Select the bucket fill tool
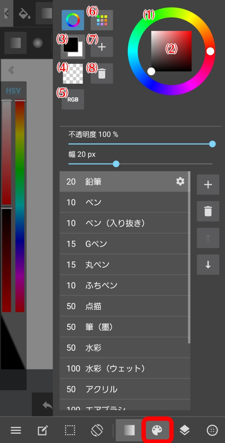225x443 pixels. [x=24, y=13]
